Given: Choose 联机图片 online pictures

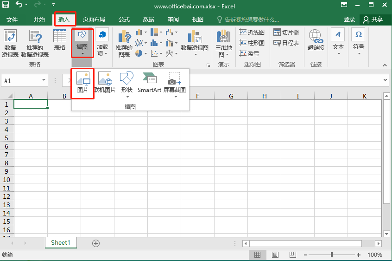Looking at the screenshot, I should (x=105, y=82).
